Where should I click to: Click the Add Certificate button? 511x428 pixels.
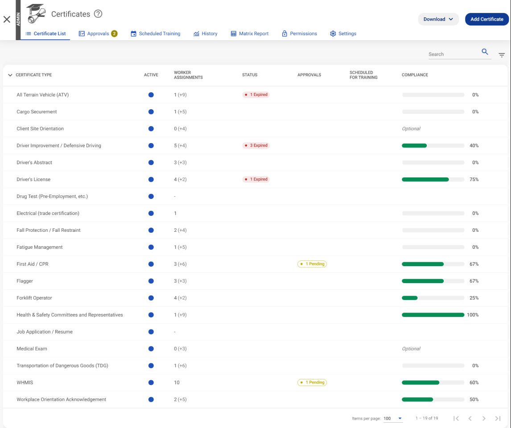486,19
